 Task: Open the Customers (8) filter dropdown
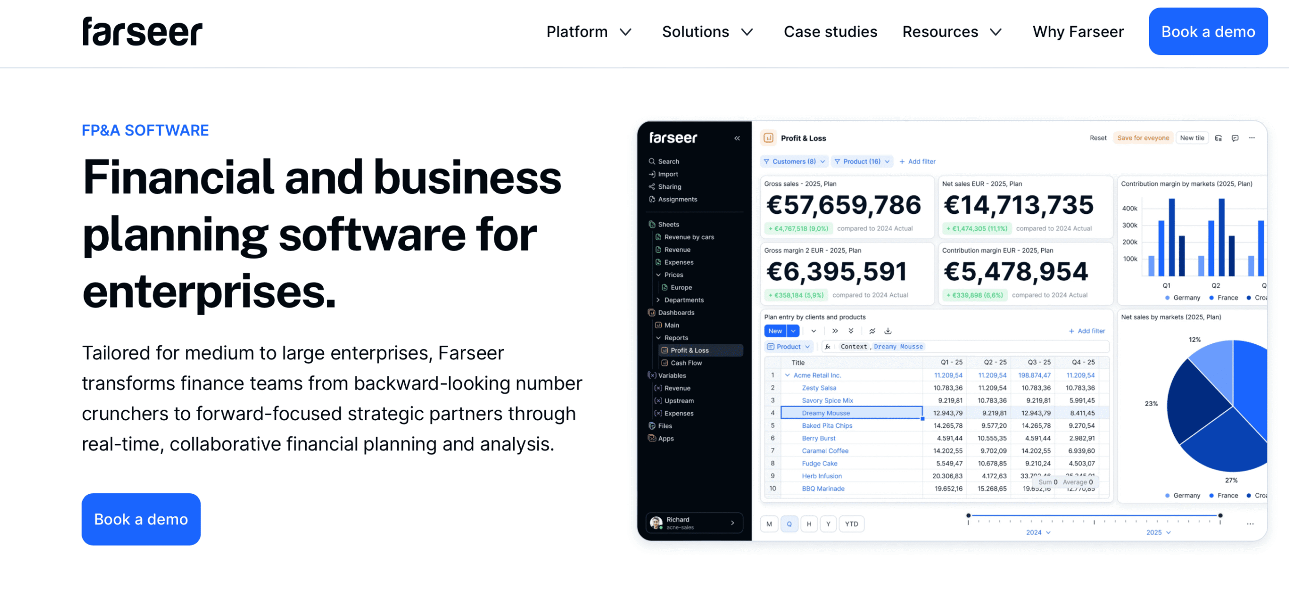[794, 162]
